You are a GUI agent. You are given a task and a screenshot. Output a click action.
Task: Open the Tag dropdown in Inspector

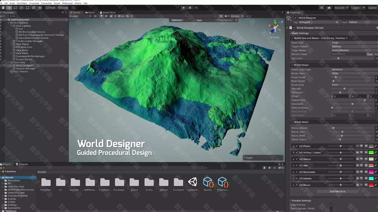pos(318,22)
